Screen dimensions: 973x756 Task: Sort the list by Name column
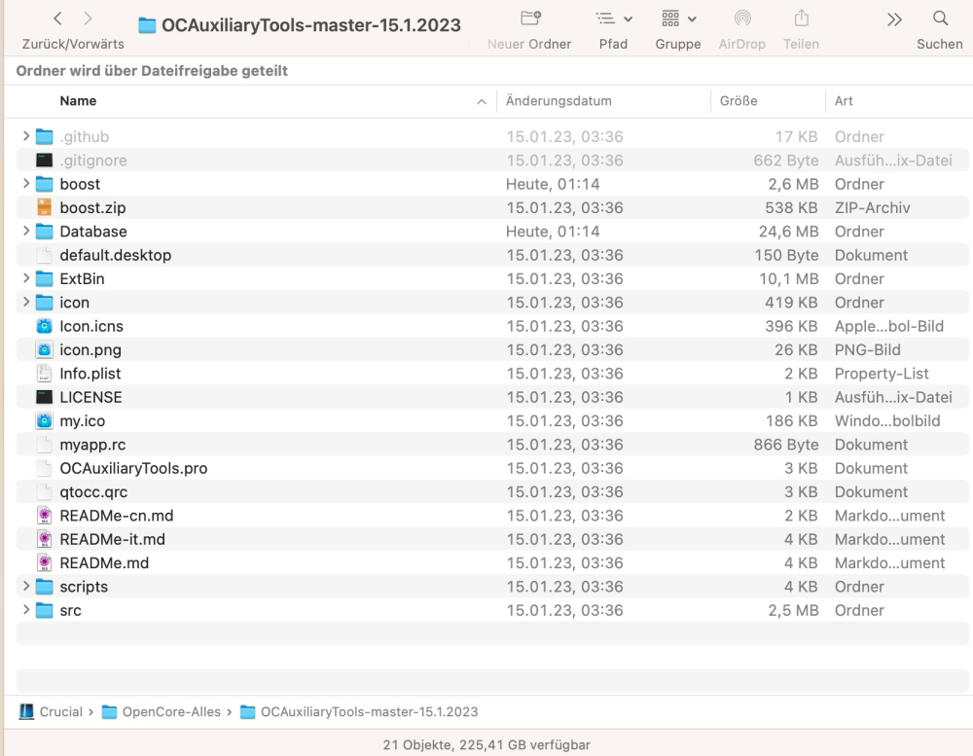(78, 100)
